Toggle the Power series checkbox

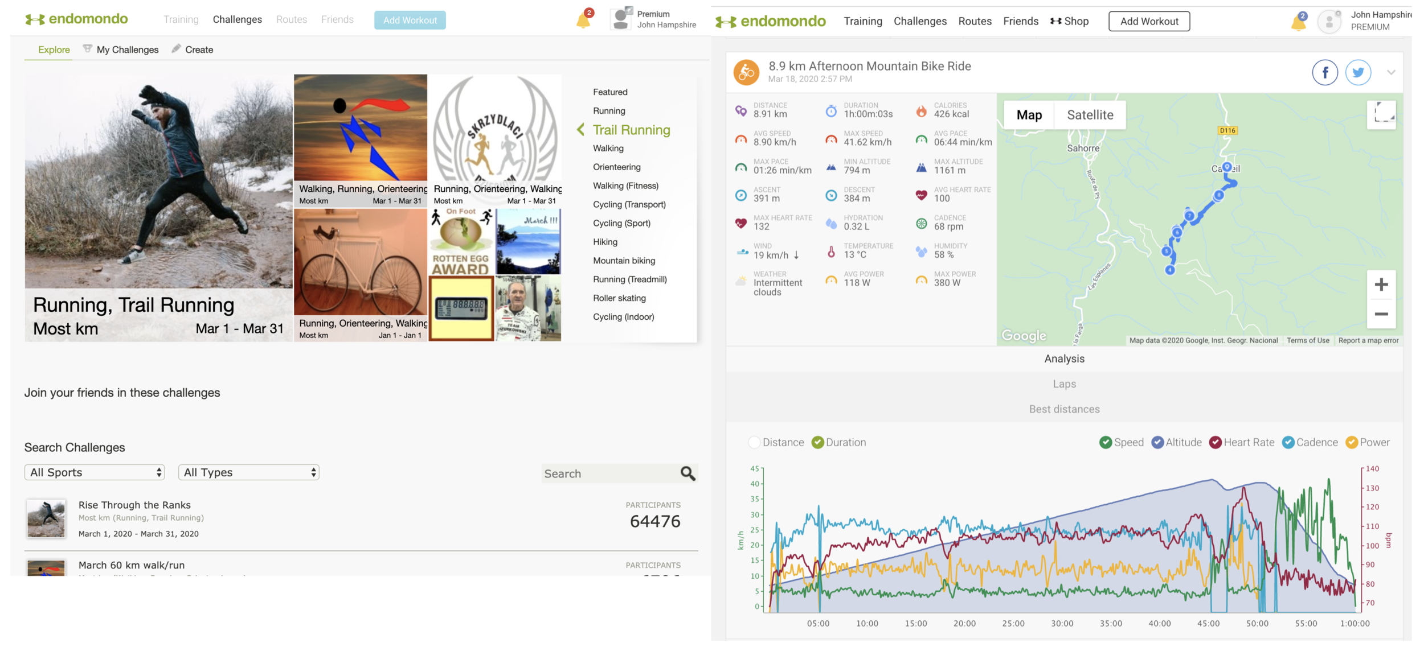(1351, 443)
